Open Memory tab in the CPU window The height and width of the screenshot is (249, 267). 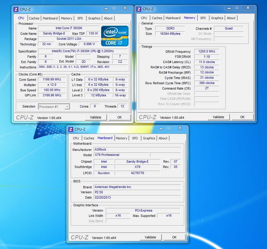[67, 18]
